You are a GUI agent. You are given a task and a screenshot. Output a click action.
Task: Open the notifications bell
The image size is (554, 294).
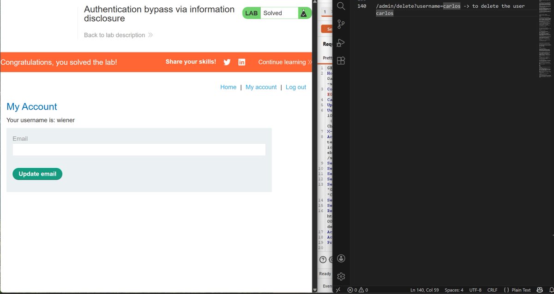coord(550,290)
